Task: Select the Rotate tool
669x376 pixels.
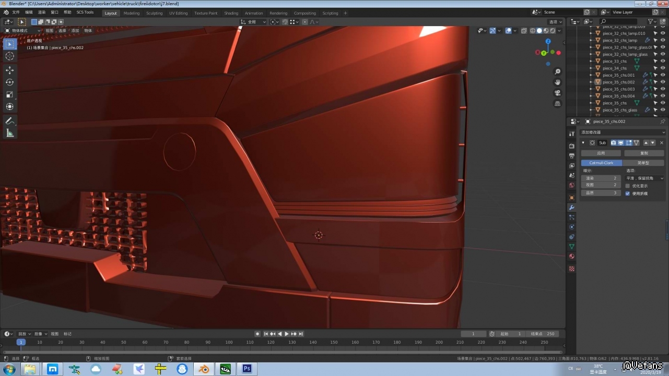Action: pyautogui.click(x=9, y=82)
